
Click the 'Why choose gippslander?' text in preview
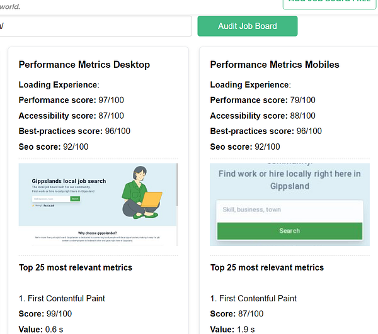pyautogui.click(x=98, y=233)
